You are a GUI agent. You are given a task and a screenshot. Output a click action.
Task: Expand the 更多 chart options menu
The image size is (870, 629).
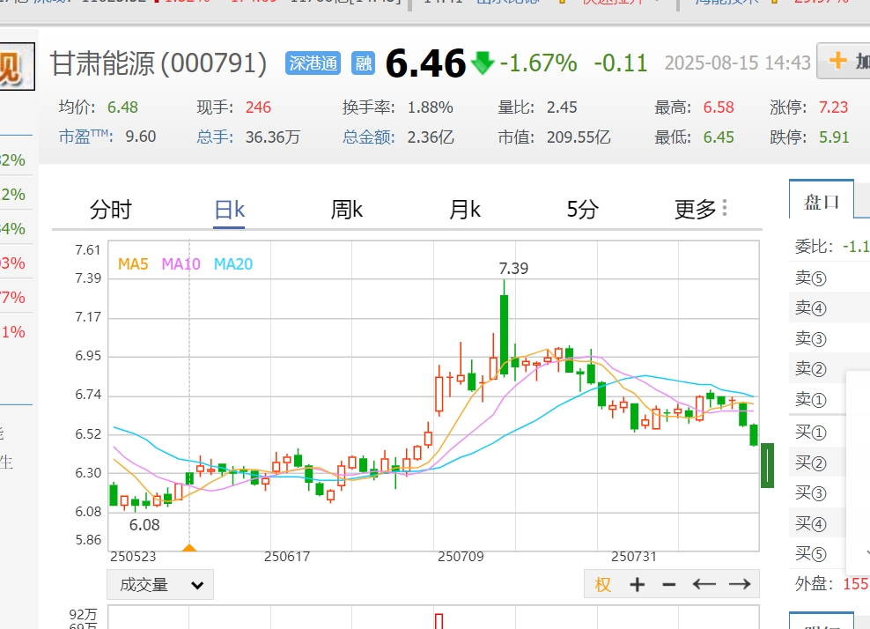coord(700,210)
